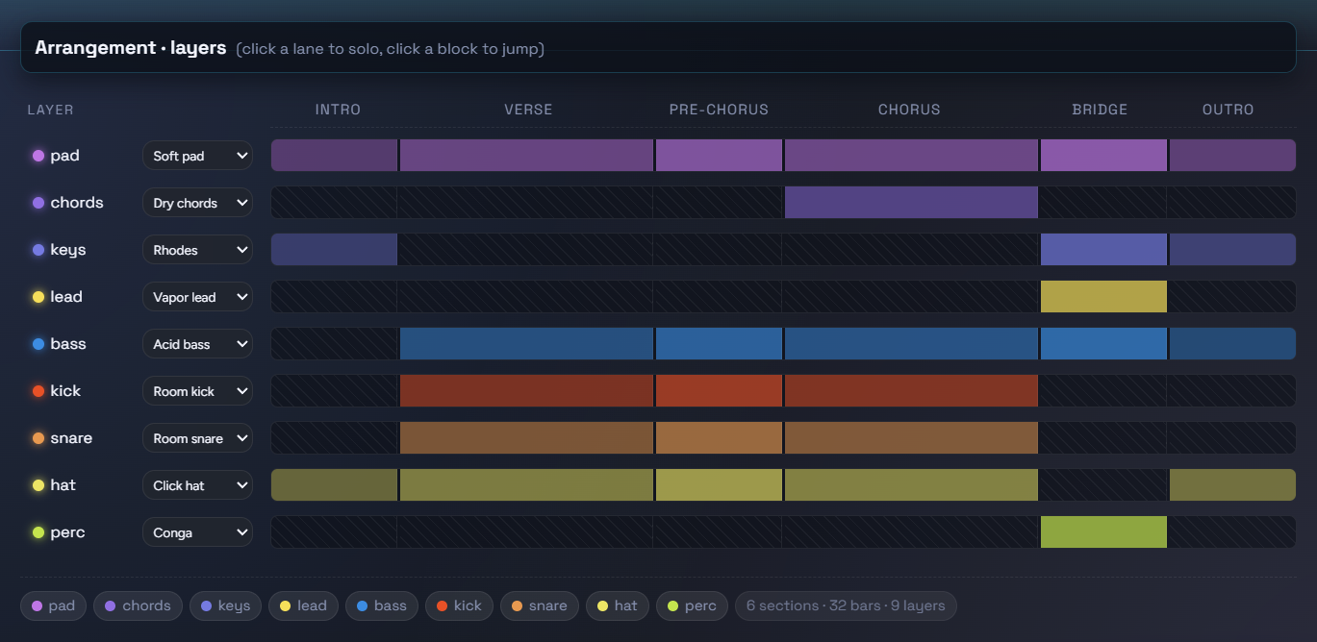Select the CHORUS section header
Viewport: 1317px width, 642px height.
909,110
